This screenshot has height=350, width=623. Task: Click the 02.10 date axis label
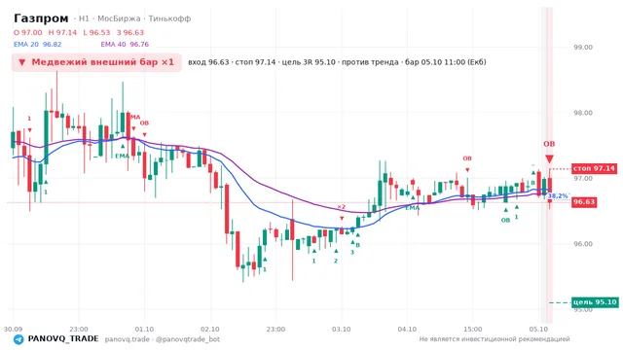tap(210, 330)
